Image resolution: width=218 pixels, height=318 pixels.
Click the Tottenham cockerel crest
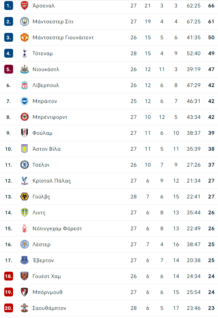pyautogui.click(x=24, y=53)
